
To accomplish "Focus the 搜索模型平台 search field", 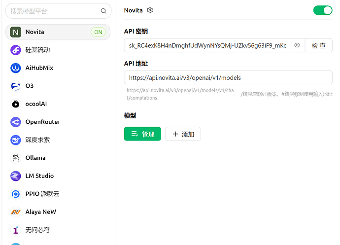I will pyautogui.click(x=58, y=11).
